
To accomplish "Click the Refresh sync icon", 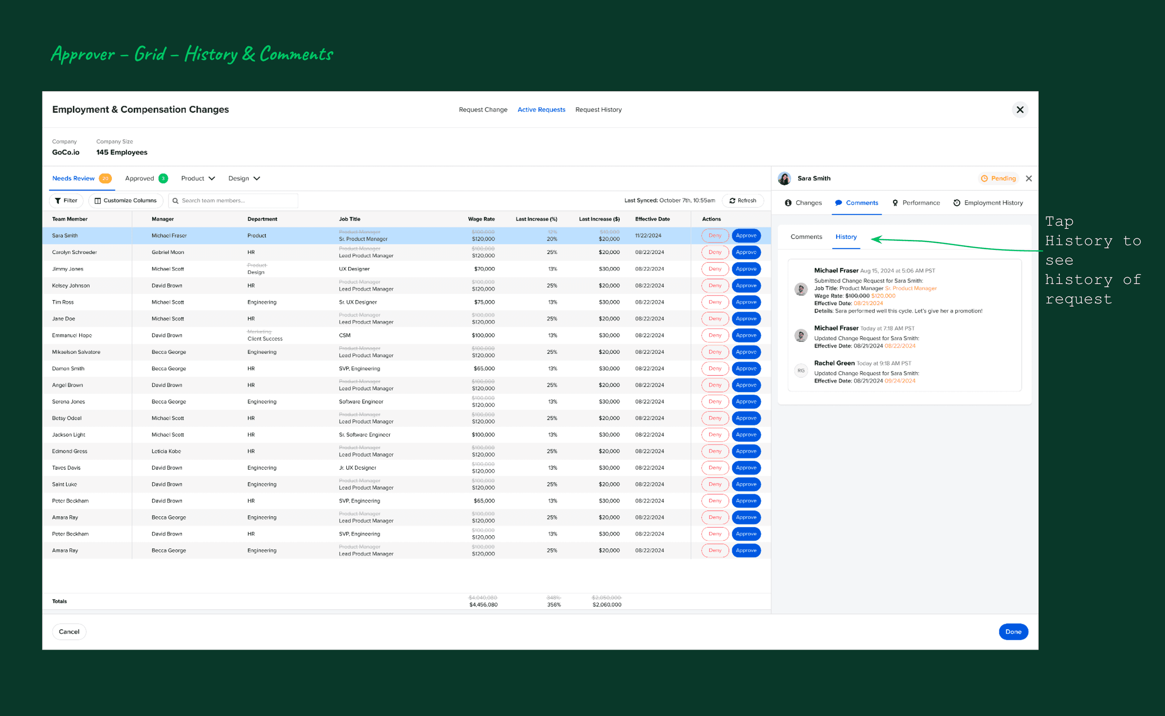I will click(x=732, y=201).
